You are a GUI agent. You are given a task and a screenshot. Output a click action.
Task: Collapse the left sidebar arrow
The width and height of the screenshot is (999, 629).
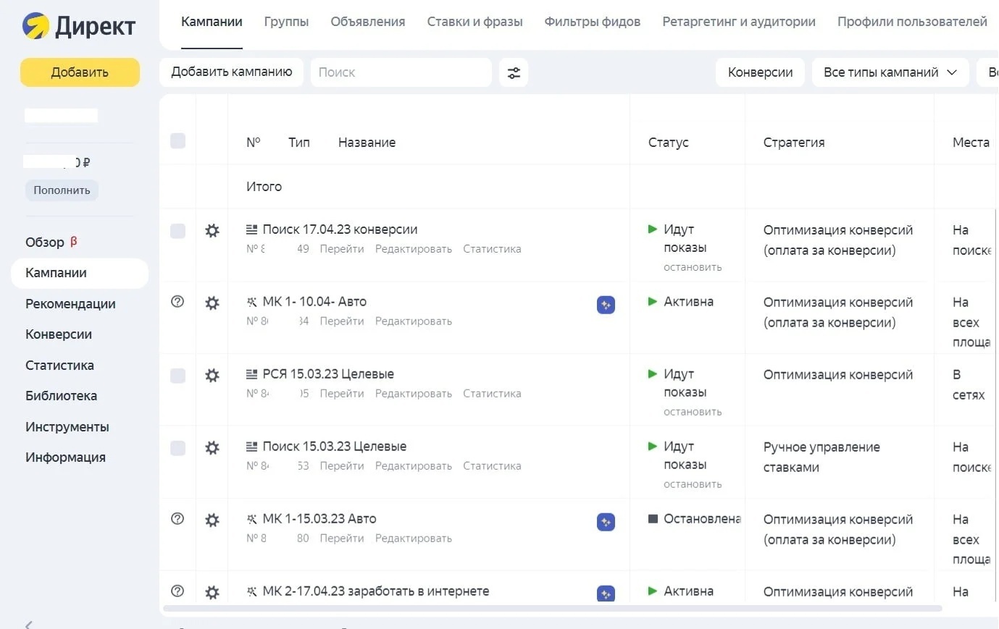[x=28, y=624]
